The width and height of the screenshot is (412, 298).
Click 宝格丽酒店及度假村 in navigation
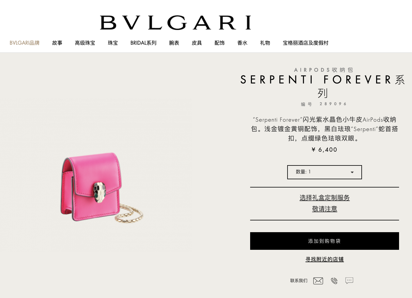point(305,43)
